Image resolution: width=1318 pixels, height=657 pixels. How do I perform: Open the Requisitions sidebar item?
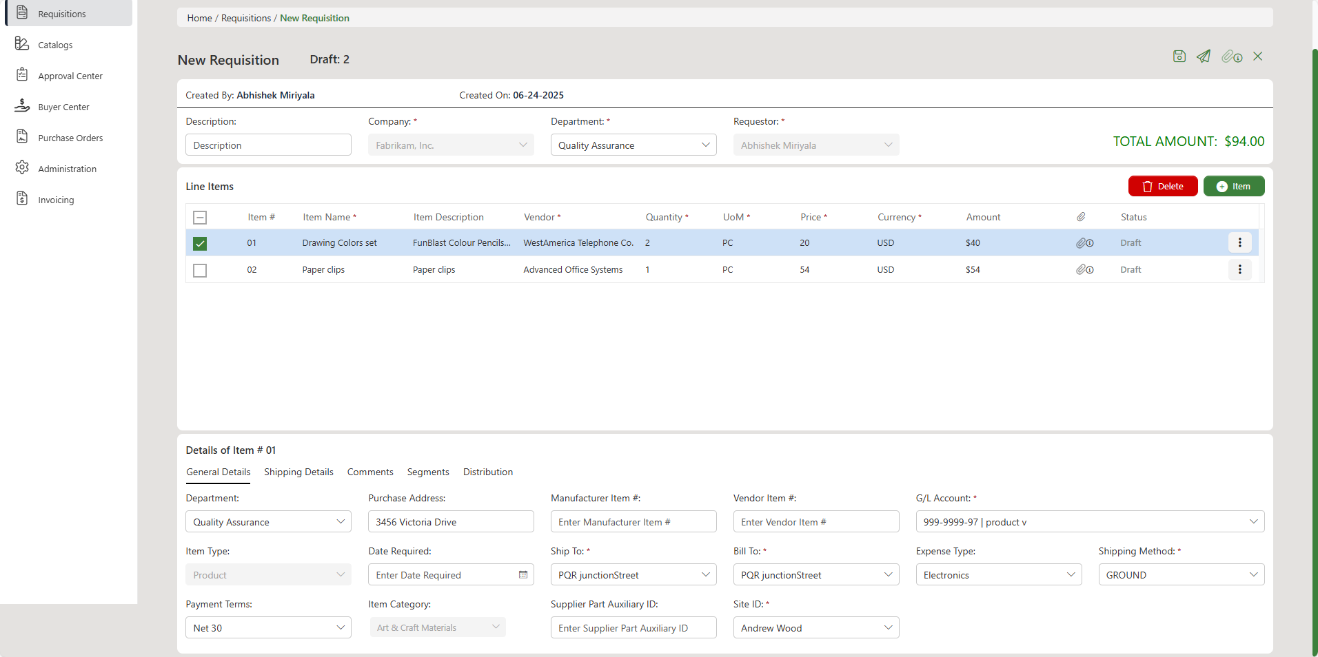[68, 14]
